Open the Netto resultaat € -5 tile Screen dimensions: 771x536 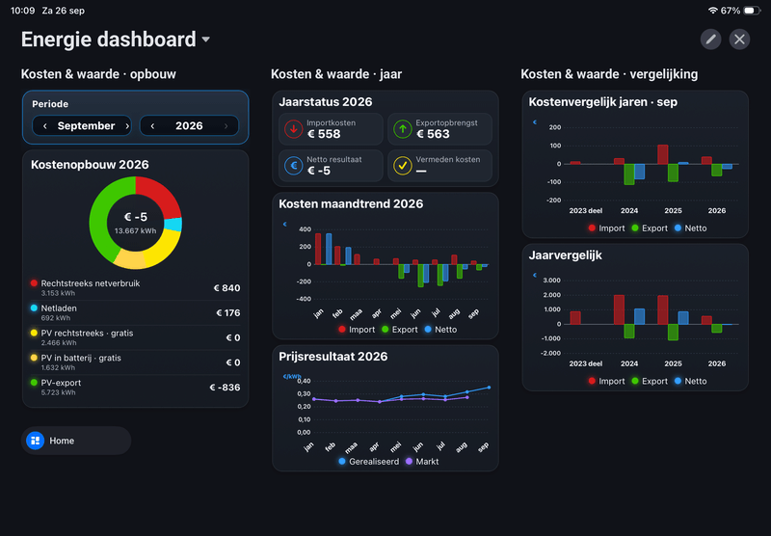point(331,166)
